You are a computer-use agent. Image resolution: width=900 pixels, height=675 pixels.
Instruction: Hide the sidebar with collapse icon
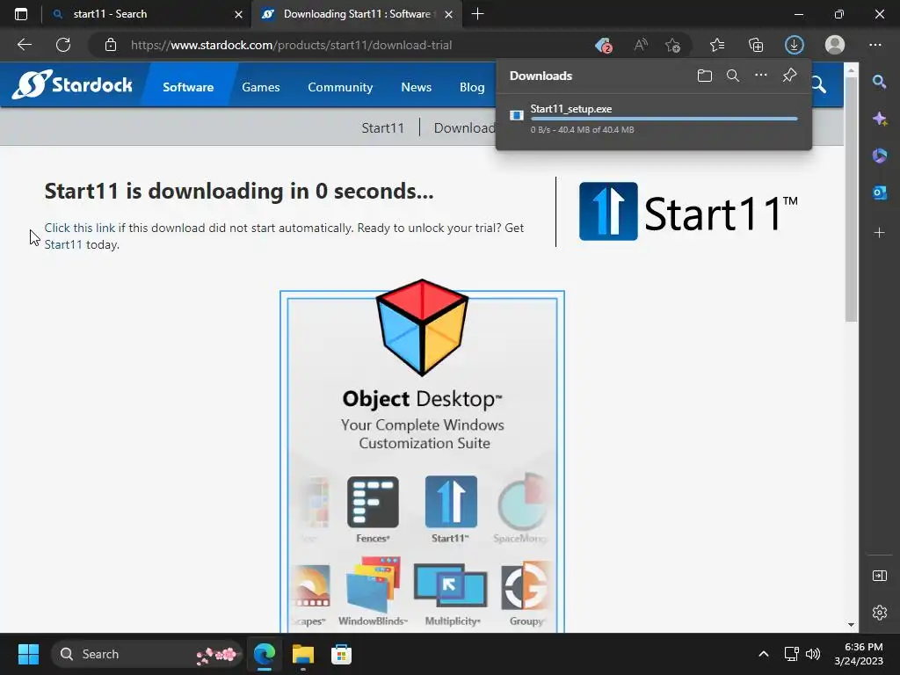click(x=879, y=576)
